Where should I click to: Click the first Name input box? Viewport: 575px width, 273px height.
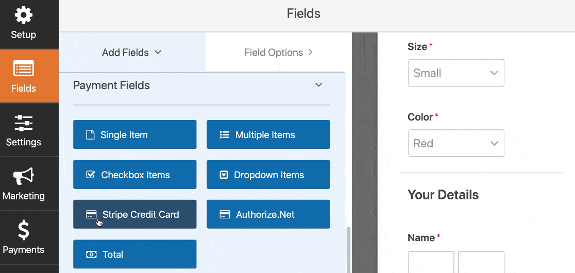[431, 262]
